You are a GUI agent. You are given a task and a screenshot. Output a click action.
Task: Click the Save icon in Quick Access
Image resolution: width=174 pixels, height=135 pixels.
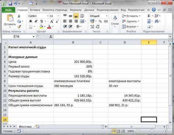10,4
